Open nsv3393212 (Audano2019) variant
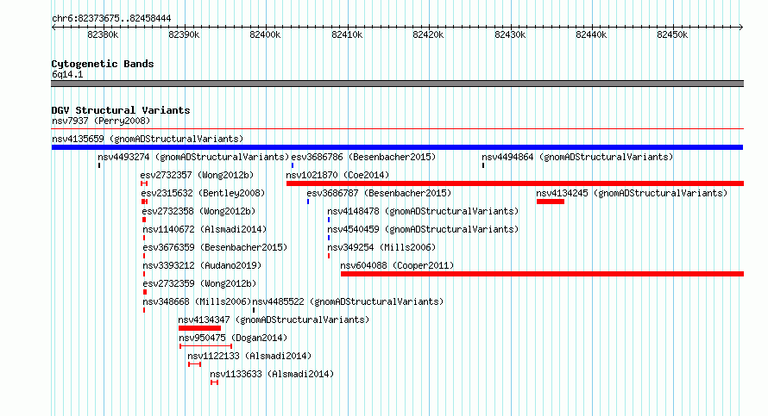768x416 pixels. click(x=202, y=265)
